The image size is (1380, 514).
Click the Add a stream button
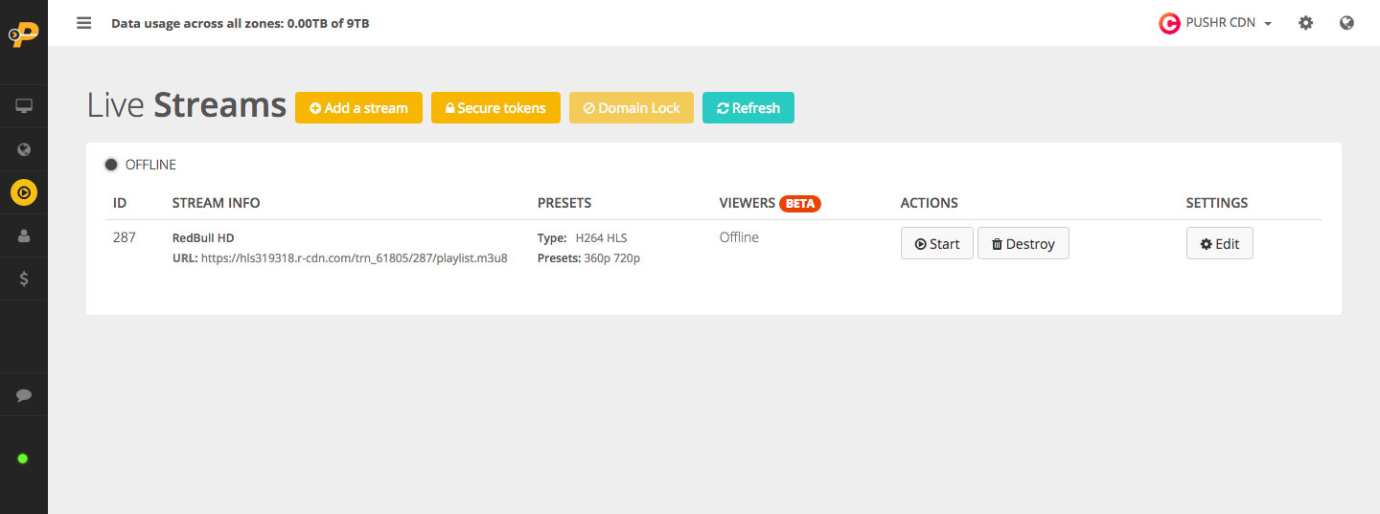358,108
